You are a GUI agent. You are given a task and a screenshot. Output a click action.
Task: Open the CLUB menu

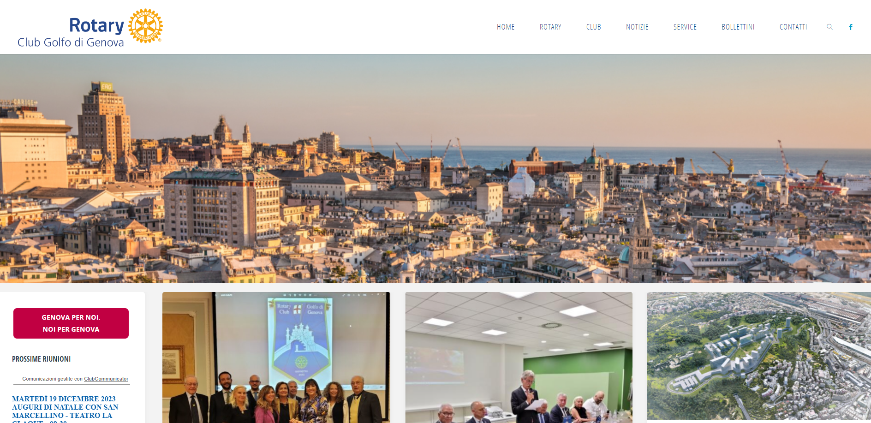(594, 27)
